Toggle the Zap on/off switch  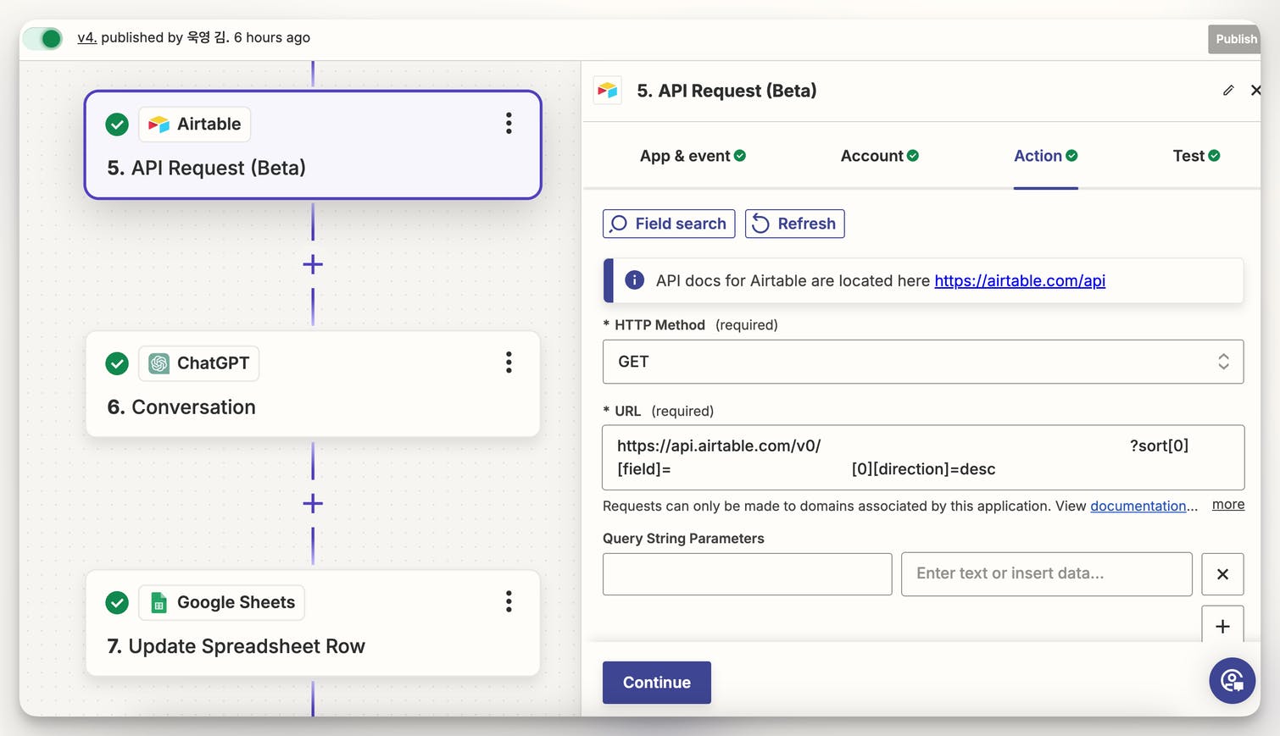click(x=43, y=38)
